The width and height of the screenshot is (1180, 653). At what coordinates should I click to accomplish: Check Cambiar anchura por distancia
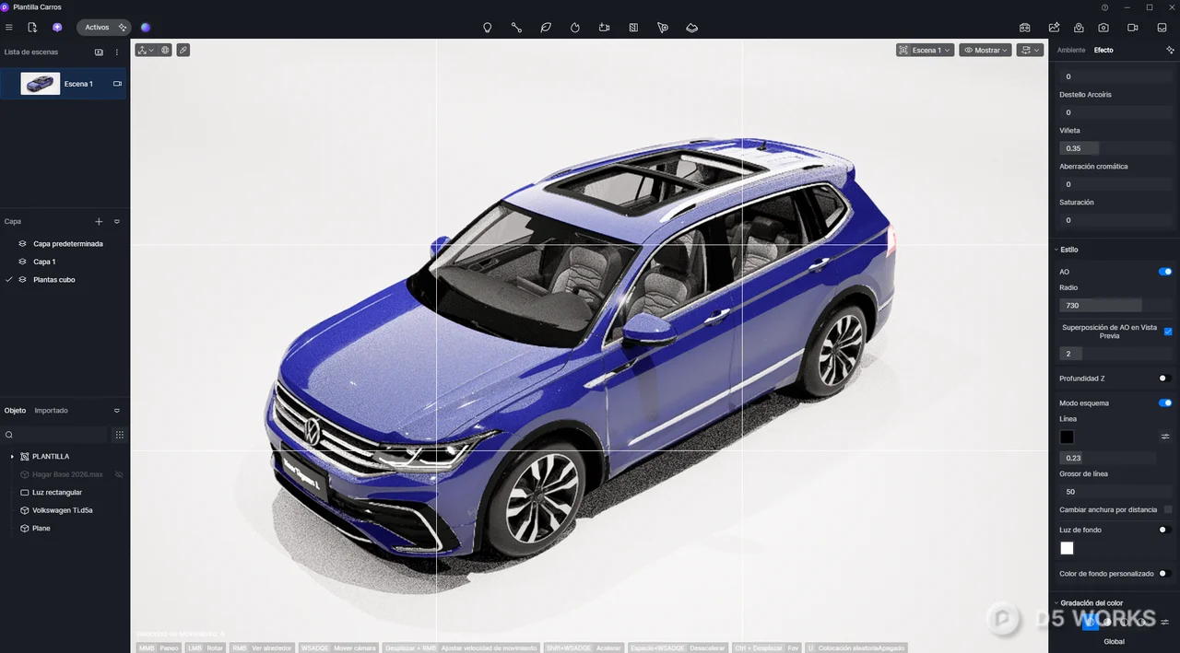(1168, 509)
